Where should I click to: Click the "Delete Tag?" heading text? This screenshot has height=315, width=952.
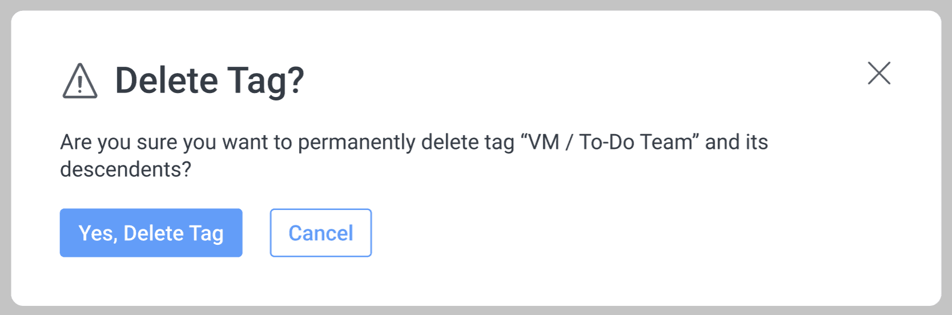(209, 80)
